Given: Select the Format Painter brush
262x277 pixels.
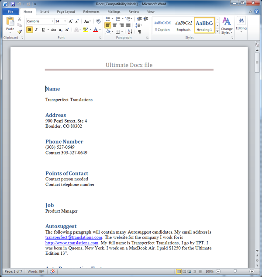Looking at the screenshot, I should [x=19, y=32].
